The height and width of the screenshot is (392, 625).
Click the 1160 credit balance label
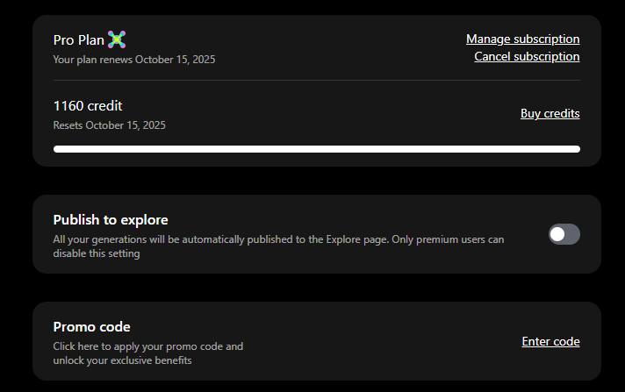tap(88, 106)
